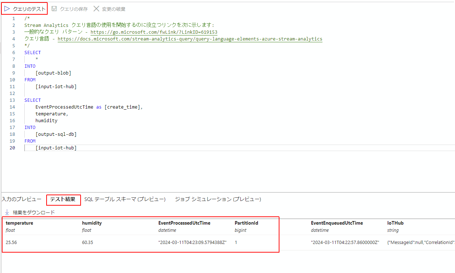Click the play triangle icon for query test
This screenshot has width=455, height=273.
(7, 9)
